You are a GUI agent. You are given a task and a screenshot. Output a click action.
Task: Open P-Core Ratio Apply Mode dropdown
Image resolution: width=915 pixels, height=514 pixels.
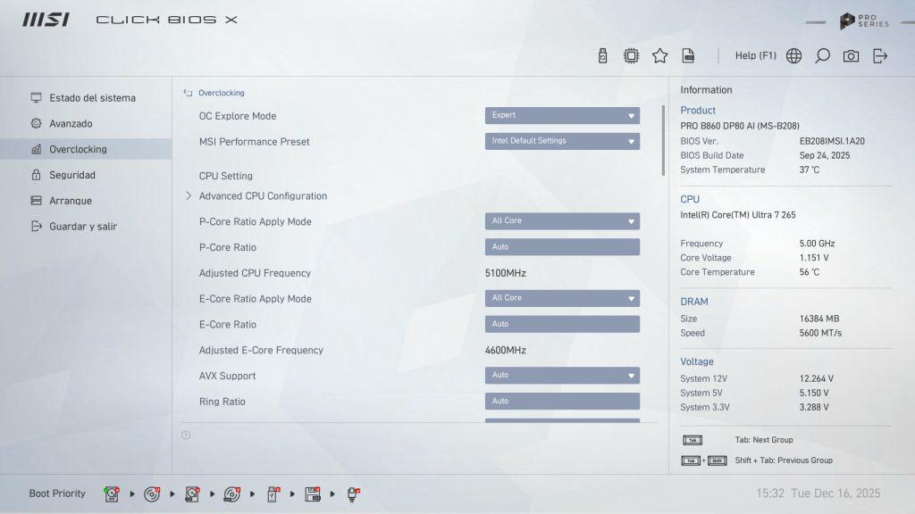562,221
